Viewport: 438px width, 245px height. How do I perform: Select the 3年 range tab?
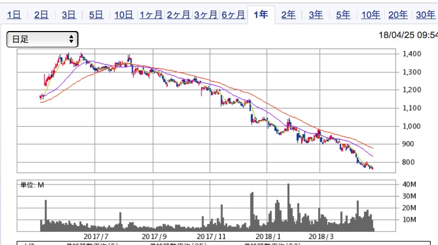point(315,15)
